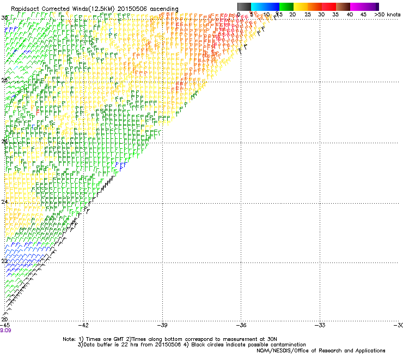
Task: Click the red 30–35 knots legend swatch
Action: [329, 7]
